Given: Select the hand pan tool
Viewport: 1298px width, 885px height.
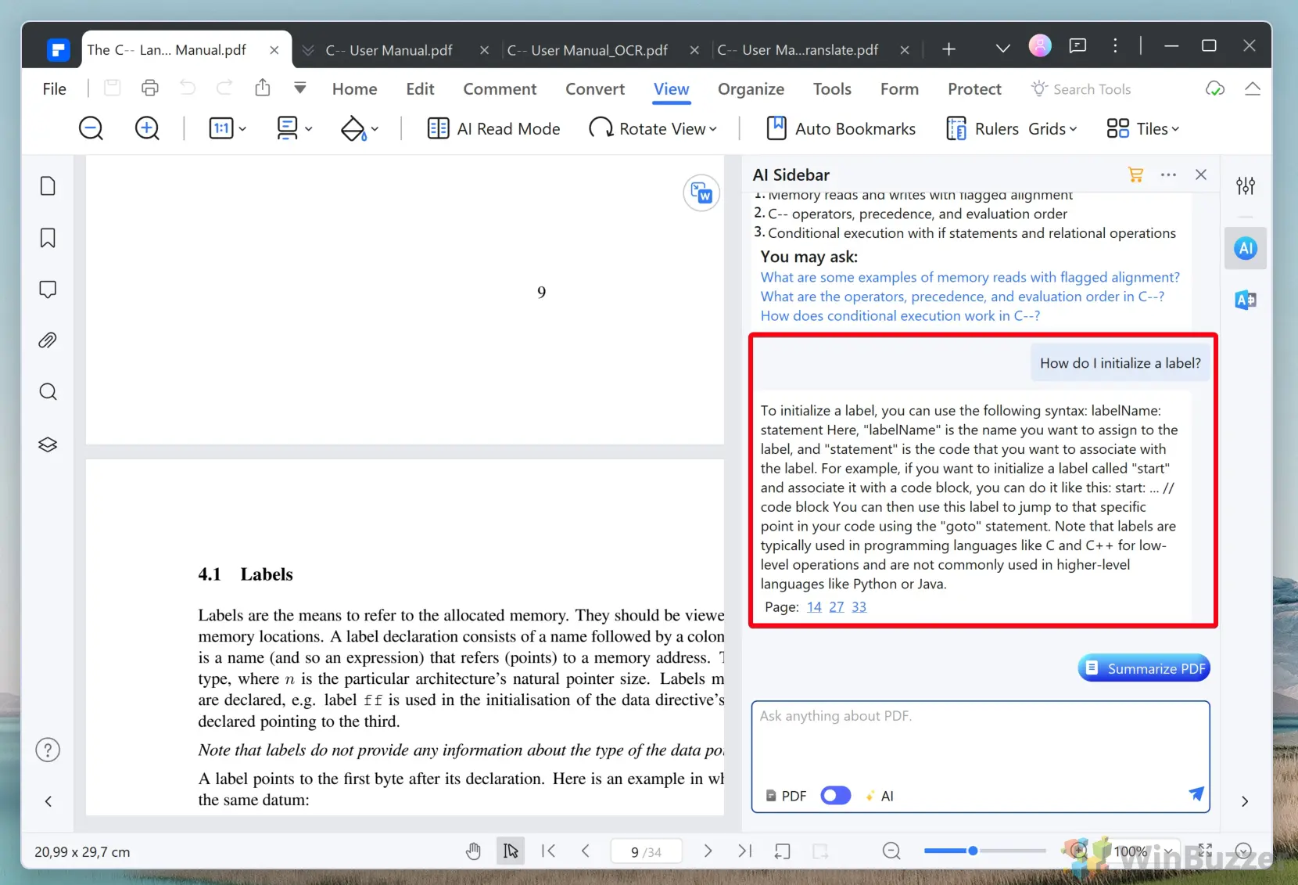Looking at the screenshot, I should point(473,851).
